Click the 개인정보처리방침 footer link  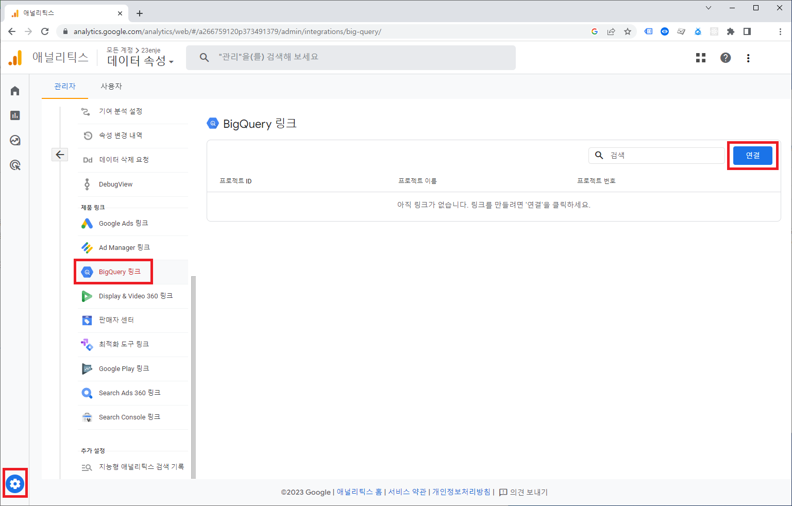click(x=461, y=492)
